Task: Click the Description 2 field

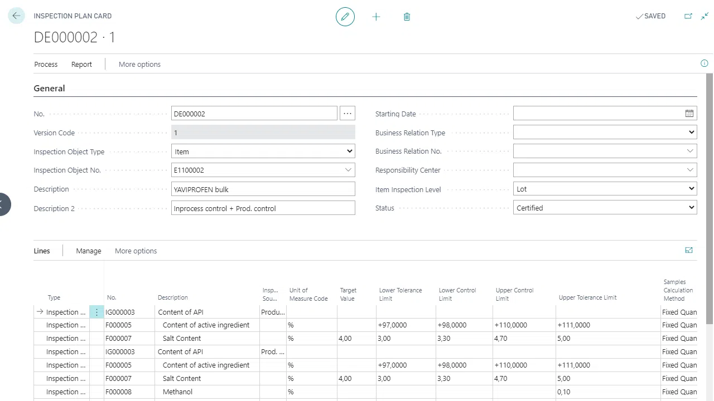Action: 263,208
